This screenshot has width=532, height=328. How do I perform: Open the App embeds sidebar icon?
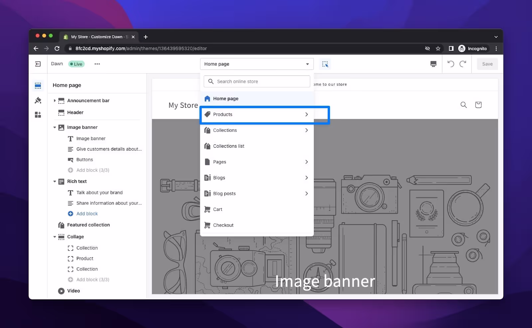[38, 115]
